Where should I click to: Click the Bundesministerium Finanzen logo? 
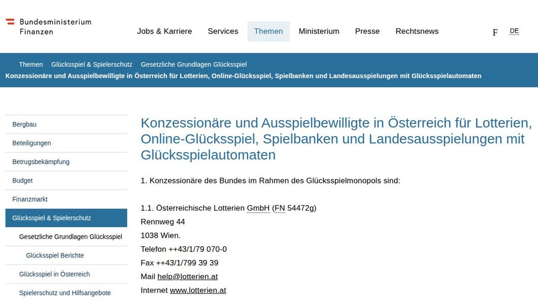48,27
